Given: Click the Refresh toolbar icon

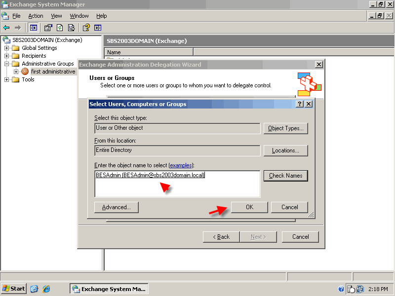Looking at the screenshot, I should pos(60,28).
